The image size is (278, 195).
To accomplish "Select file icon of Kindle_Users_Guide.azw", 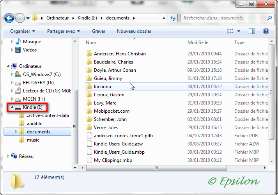I will (89, 144).
